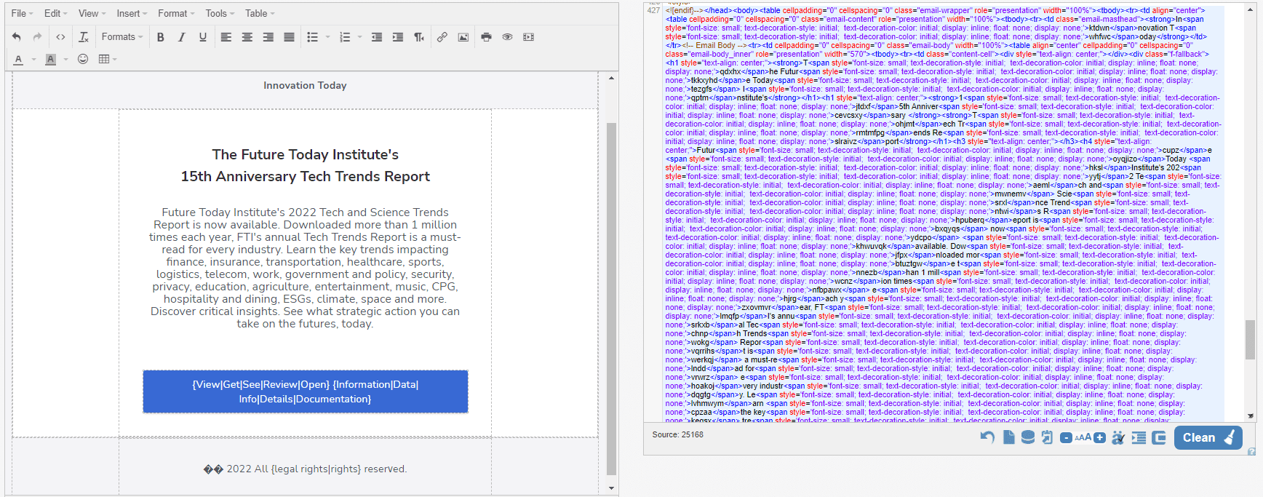This screenshot has height=497, width=1263.
Task: Click the Future Today Institute's 2022 paragraph
Action: pos(305,268)
